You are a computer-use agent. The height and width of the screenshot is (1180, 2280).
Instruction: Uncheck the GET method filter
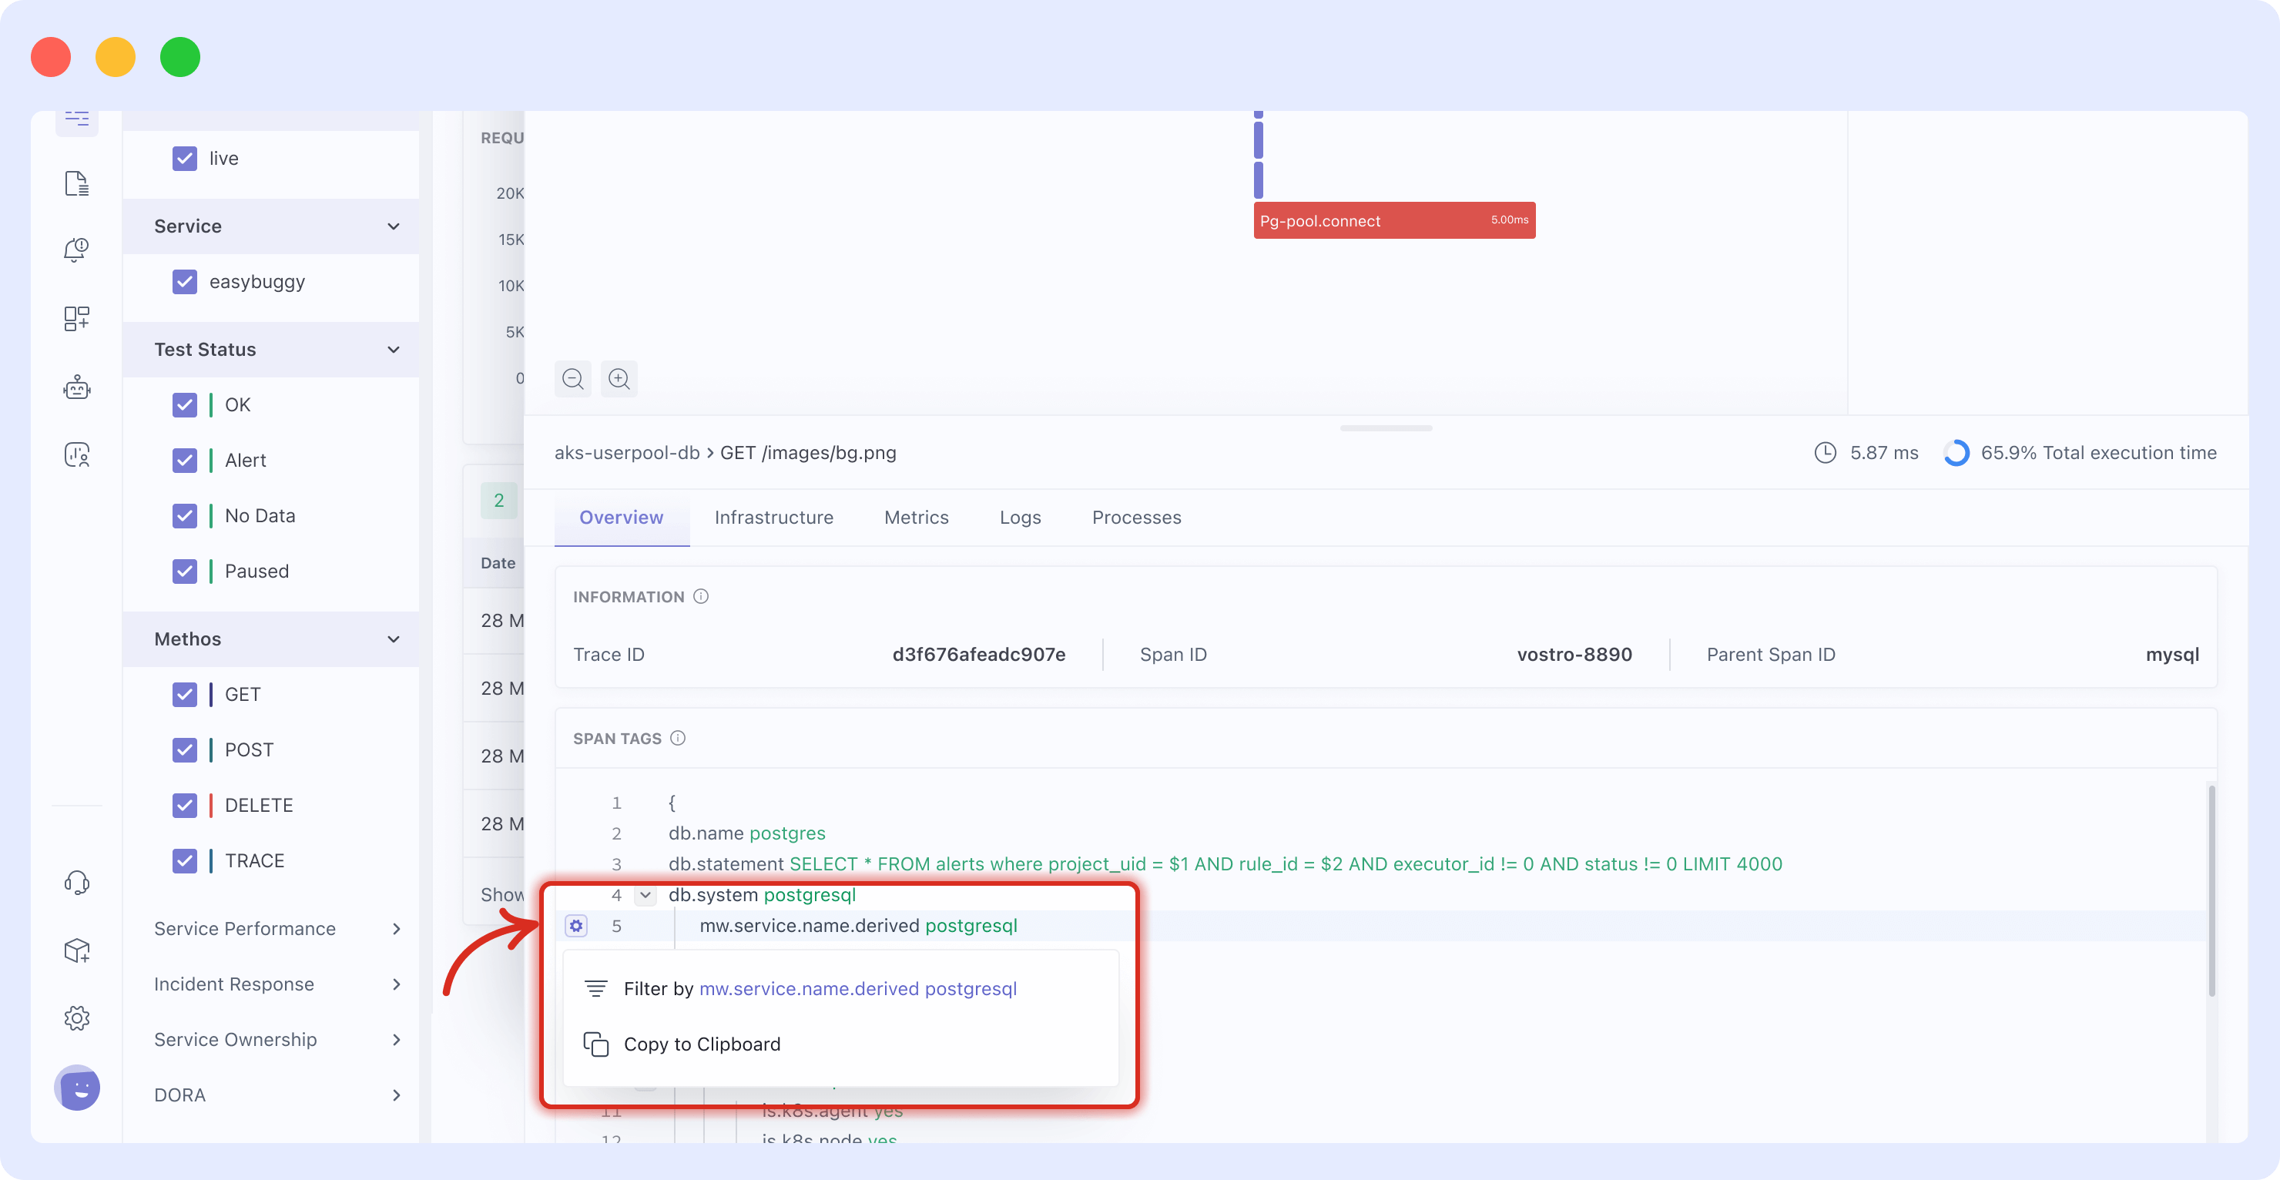click(x=183, y=694)
